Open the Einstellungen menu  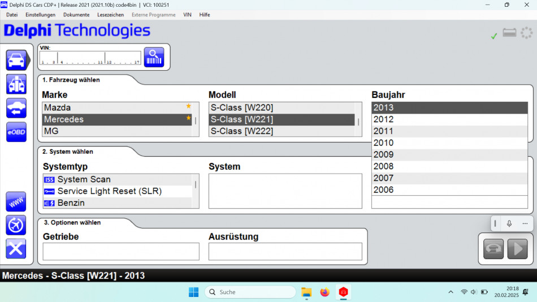click(x=40, y=15)
